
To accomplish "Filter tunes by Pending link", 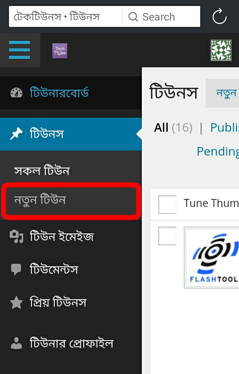I will point(218,151).
